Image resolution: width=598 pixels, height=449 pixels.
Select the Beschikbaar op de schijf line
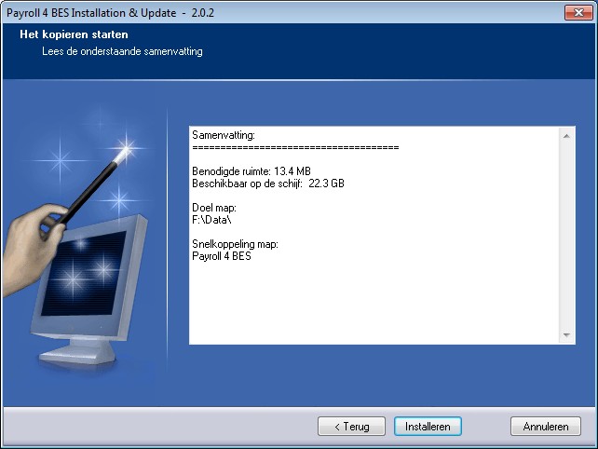[x=267, y=184]
